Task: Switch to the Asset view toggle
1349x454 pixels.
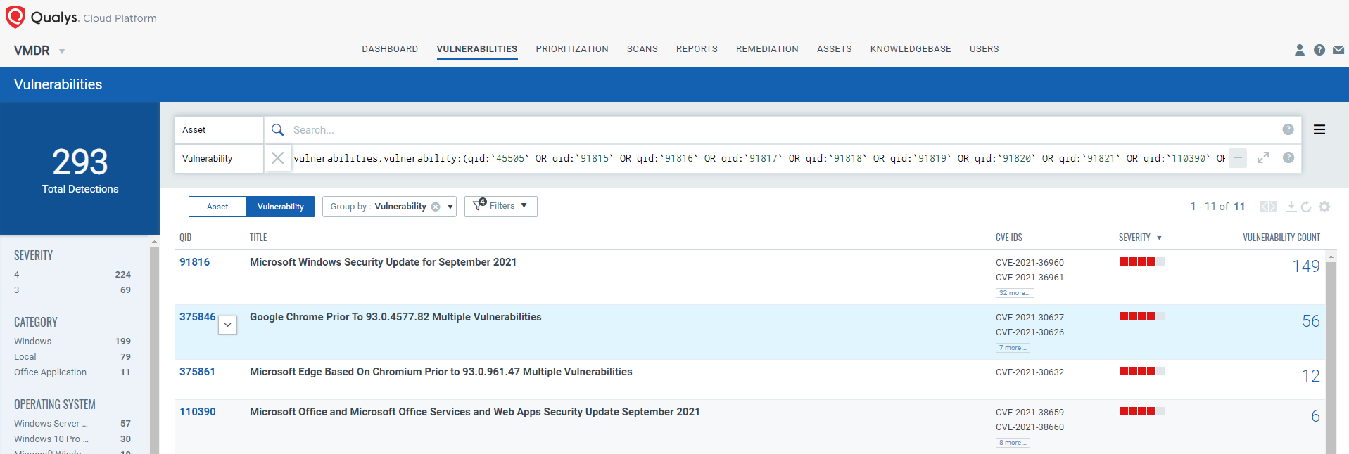Action: 217,207
